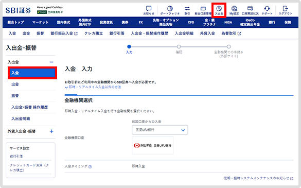The height and width of the screenshot is (188, 301).
Task: Open 金・銀 プラチナ menu
Action: tap(209, 22)
